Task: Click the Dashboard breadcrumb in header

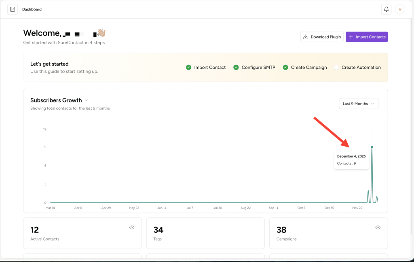Action: (x=32, y=9)
